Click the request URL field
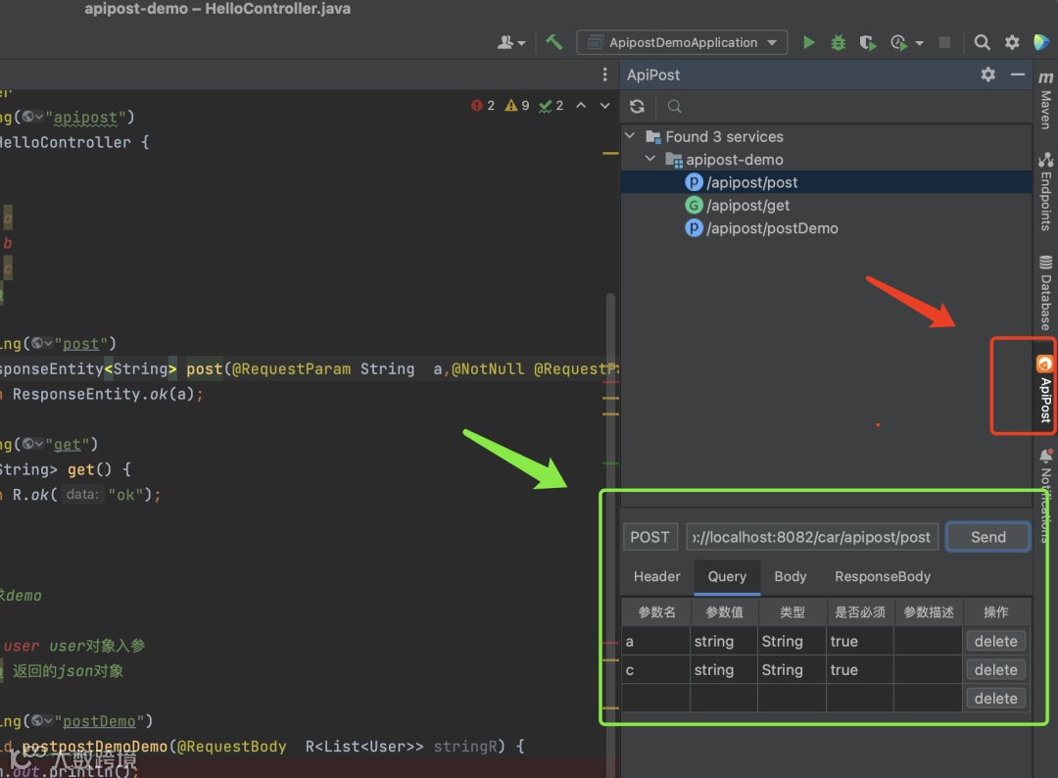This screenshot has height=778, width=1058. click(812, 537)
